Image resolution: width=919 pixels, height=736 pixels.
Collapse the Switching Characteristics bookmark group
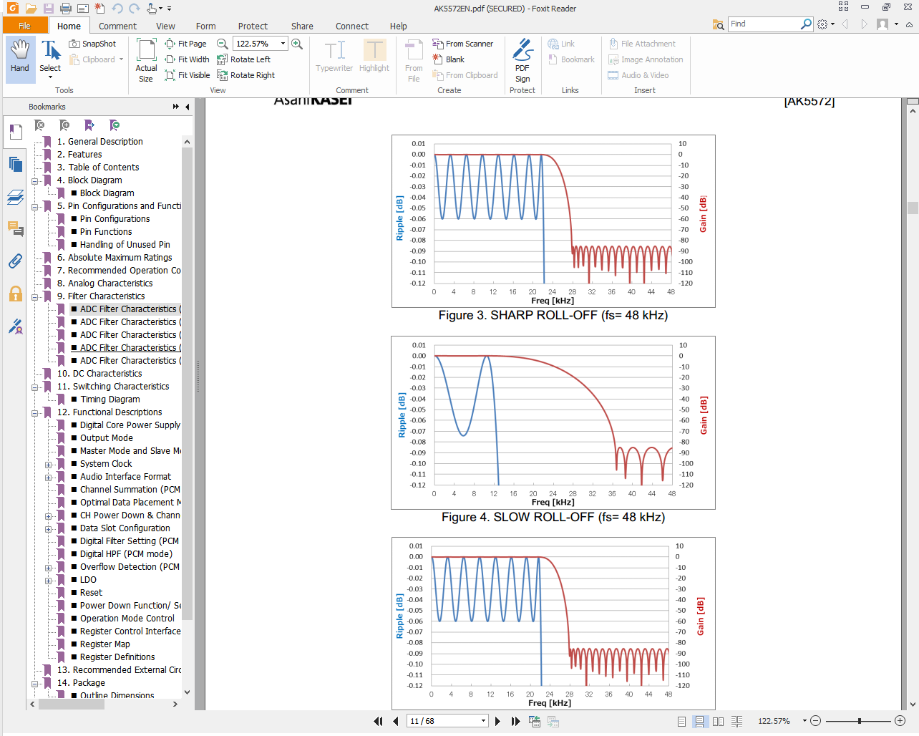[34, 387]
